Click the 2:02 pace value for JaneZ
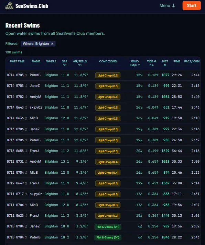The image size is (205, 245). point(195,226)
